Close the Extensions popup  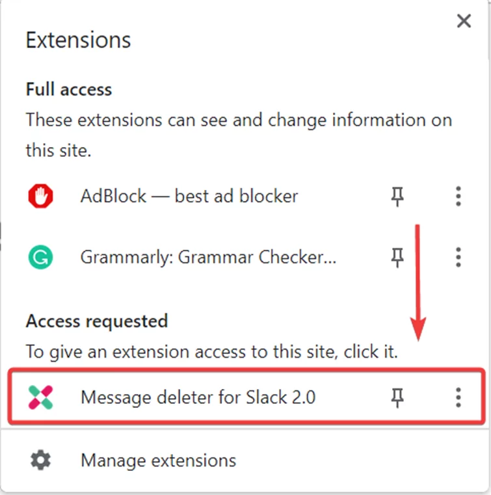pos(464,21)
